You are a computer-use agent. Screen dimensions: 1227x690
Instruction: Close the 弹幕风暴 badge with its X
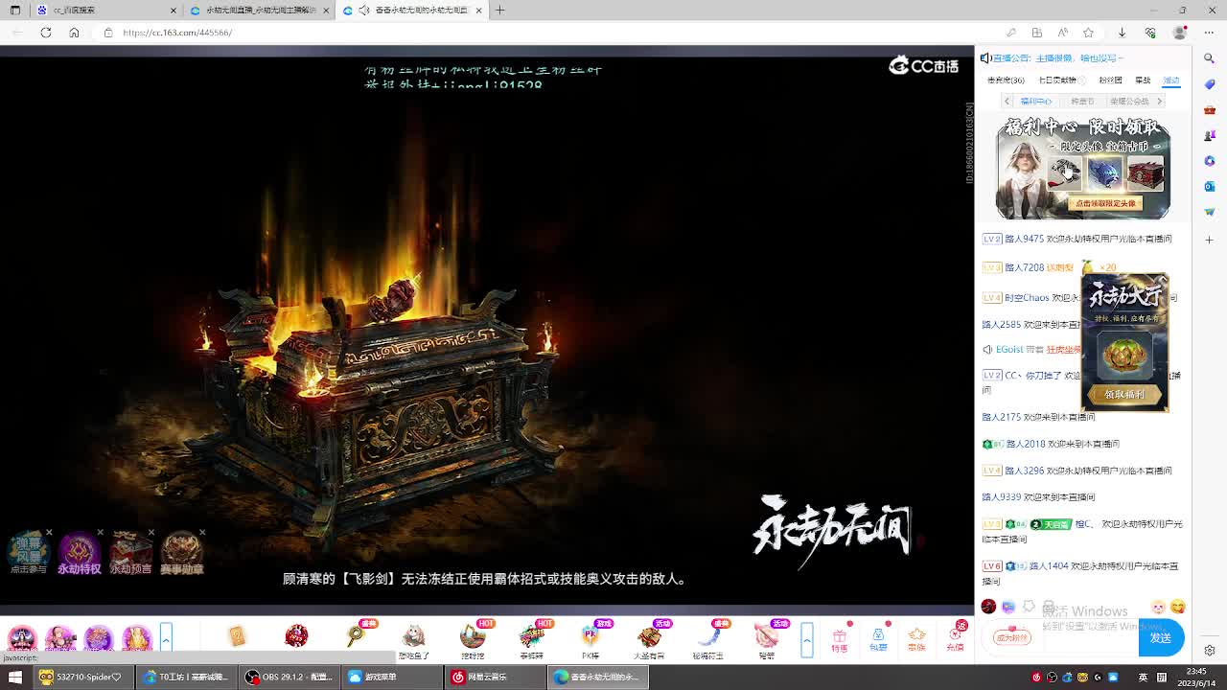coord(49,533)
